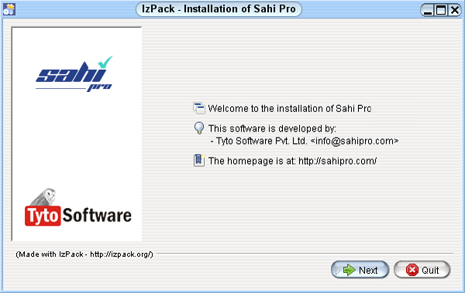Click the Sahi Pro logo
Screen dimensions: 465x293
pyautogui.click(x=74, y=73)
